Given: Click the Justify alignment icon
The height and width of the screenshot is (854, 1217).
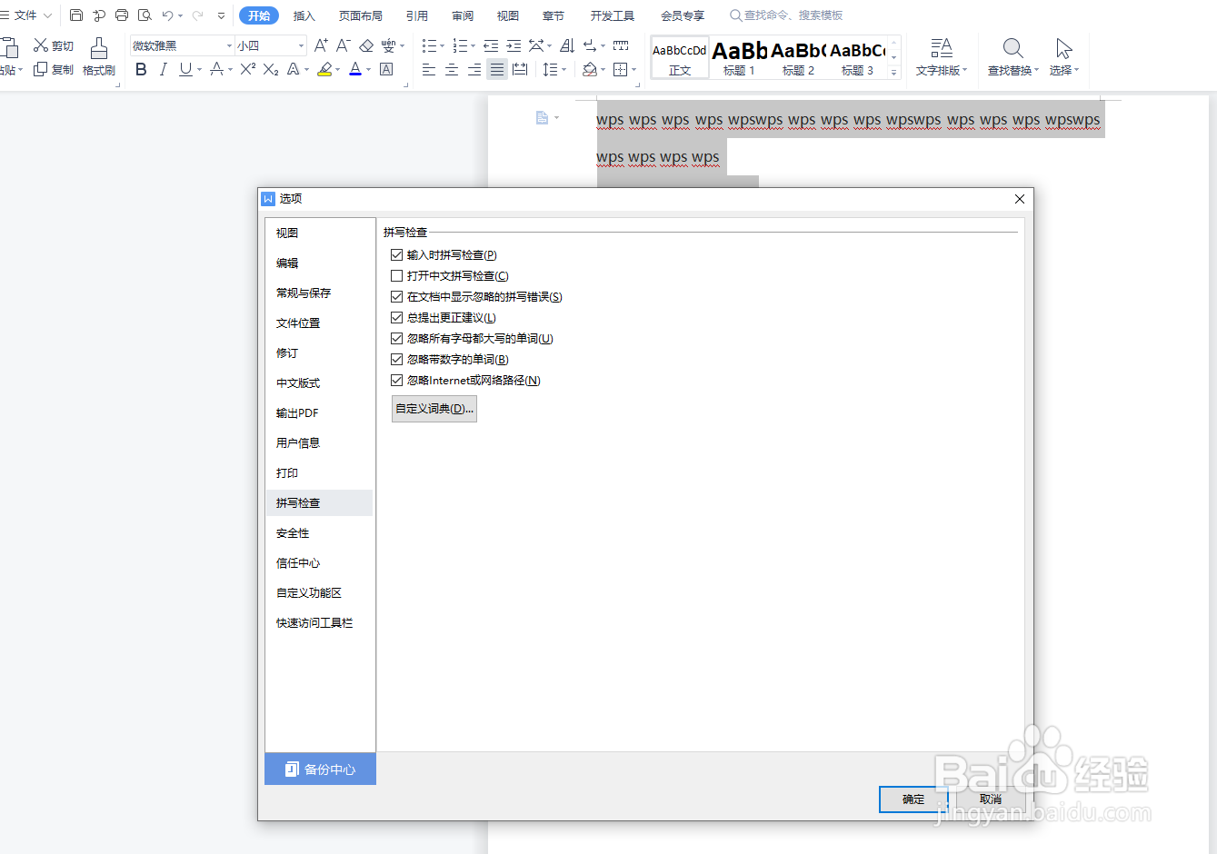Looking at the screenshot, I should click(x=497, y=69).
